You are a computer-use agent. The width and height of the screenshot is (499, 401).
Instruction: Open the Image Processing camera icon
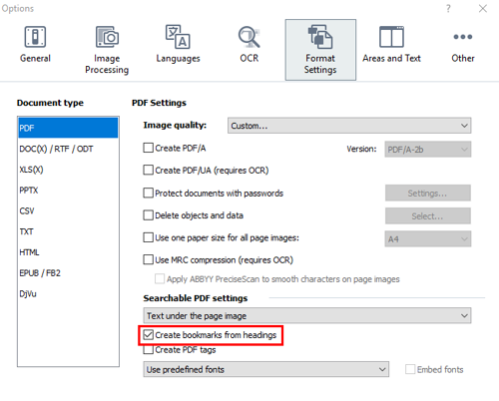pyautogui.click(x=107, y=37)
